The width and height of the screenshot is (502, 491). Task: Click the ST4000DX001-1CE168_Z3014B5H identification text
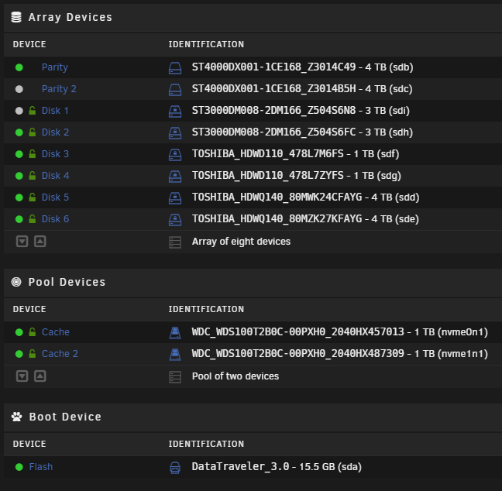(x=273, y=88)
